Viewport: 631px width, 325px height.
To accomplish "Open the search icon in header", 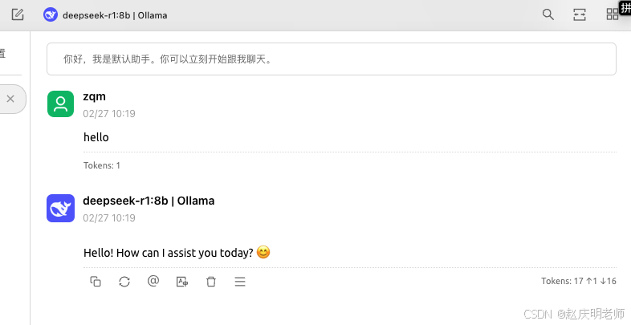I will click(548, 14).
